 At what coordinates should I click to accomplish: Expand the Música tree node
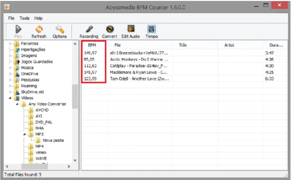coord(10,67)
